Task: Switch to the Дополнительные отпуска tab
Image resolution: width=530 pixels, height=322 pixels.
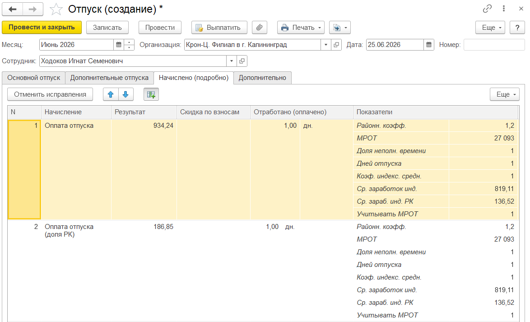Action: [x=109, y=78]
